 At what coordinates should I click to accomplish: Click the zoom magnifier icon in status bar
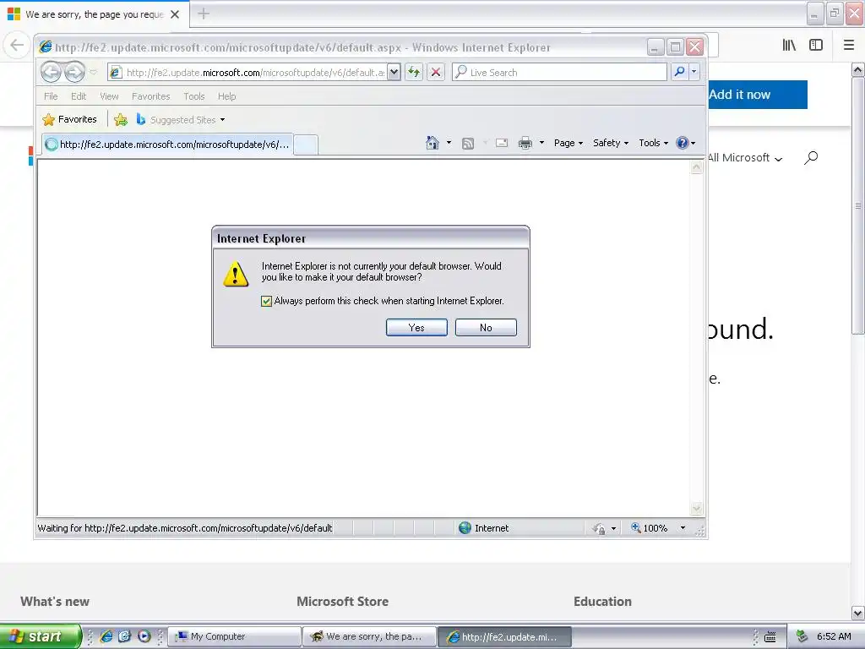tap(636, 527)
